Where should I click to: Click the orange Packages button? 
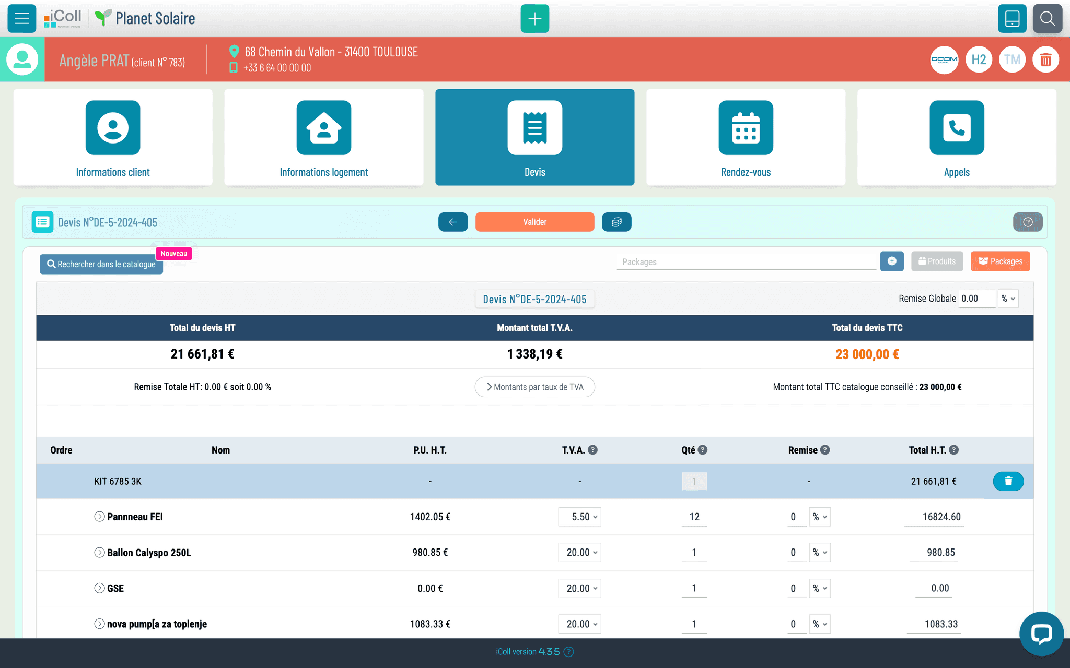pyautogui.click(x=1001, y=261)
